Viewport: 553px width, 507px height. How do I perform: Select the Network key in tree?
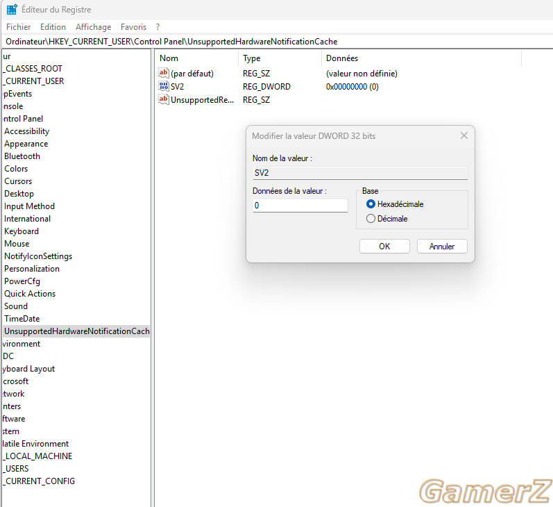coord(13,394)
